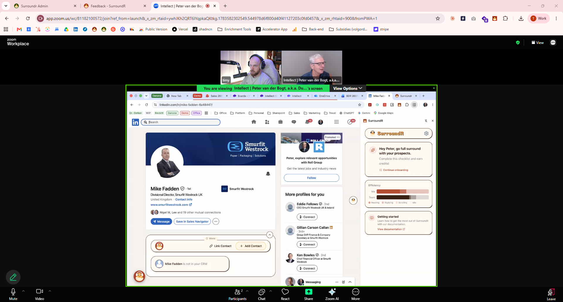
Task: Expand the Back-end bookmark folder
Action: coord(313,29)
